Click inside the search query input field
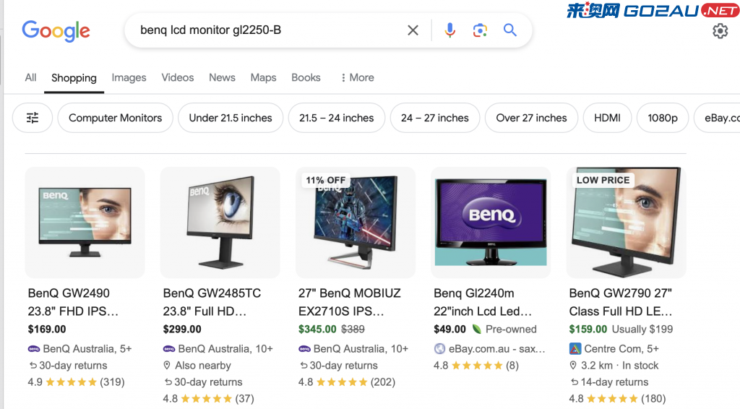This screenshot has width=740, height=409. [x=269, y=30]
